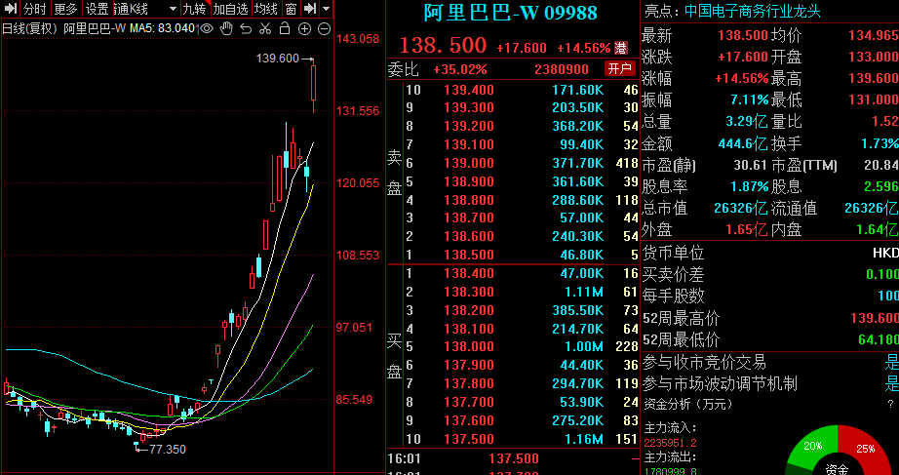Zoom out with the minus circle icon
Image resolution: width=899 pixels, height=475 pixels.
[325, 28]
